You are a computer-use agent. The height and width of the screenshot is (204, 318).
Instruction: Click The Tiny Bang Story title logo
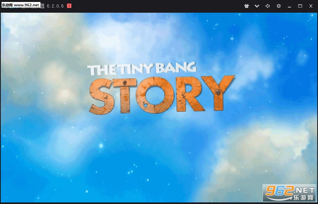[x=162, y=88]
